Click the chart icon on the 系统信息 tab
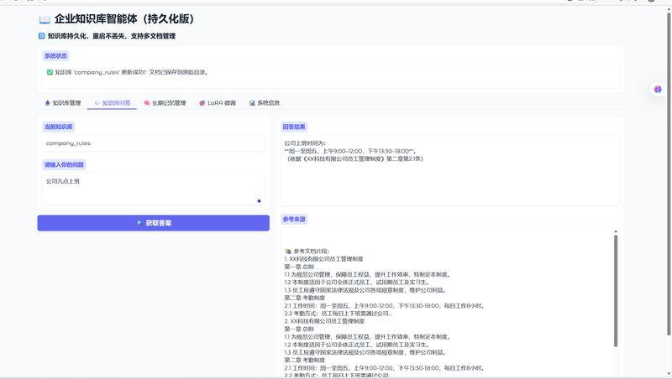Image resolution: width=672 pixels, height=379 pixels. point(252,103)
